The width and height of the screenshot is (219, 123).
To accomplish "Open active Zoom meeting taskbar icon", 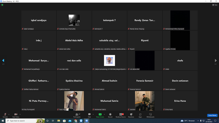I will (87, 121).
